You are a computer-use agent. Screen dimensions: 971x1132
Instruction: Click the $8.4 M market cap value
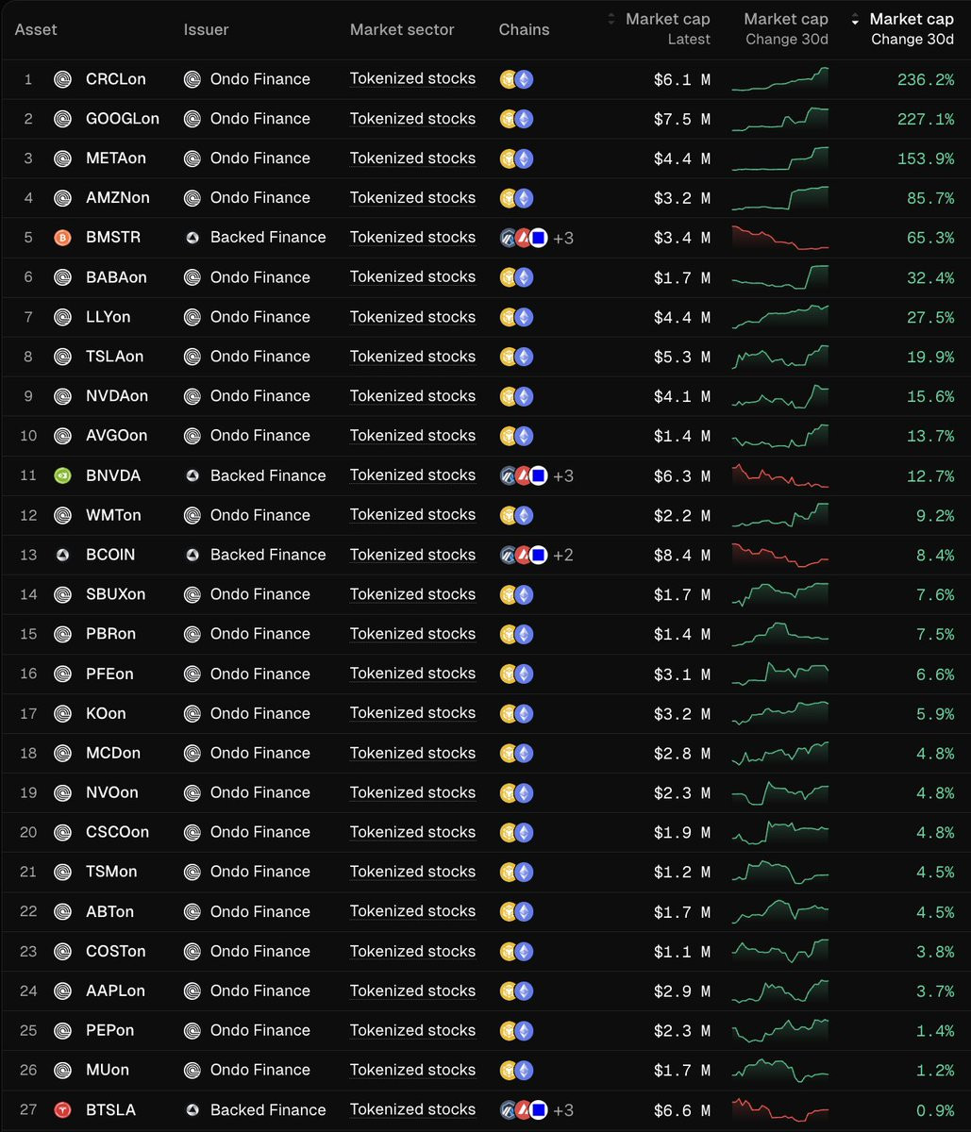point(682,556)
